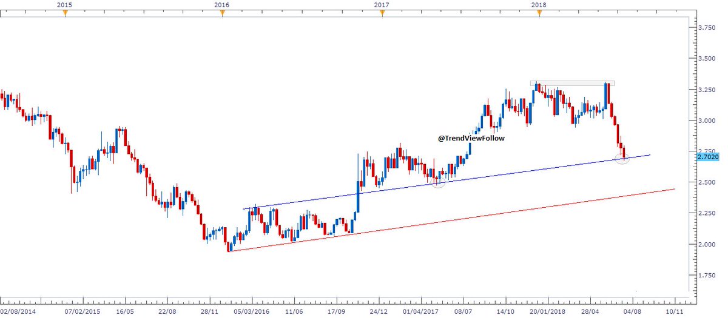Click the 2015 orange year marker triangle

pos(66,13)
